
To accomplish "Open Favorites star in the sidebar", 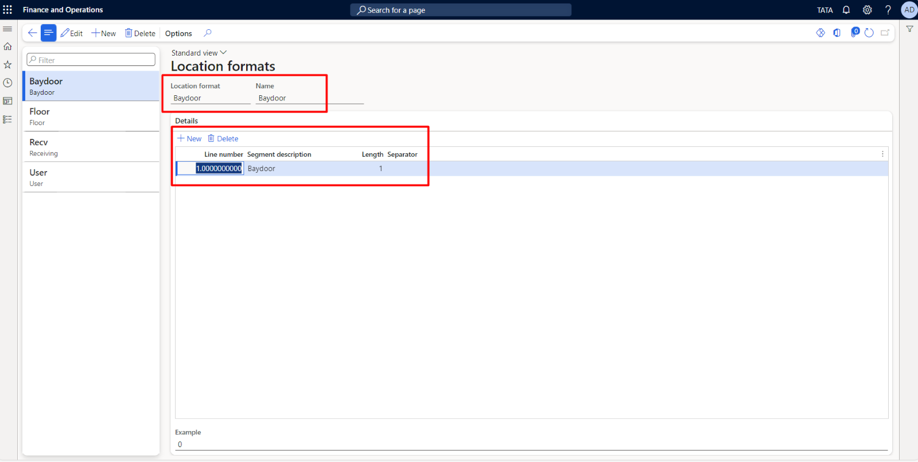I will pyautogui.click(x=7, y=65).
